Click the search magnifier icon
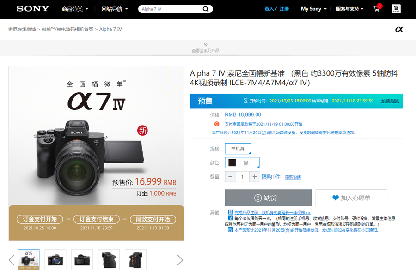The width and height of the screenshot is (416, 270). [205, 9]
